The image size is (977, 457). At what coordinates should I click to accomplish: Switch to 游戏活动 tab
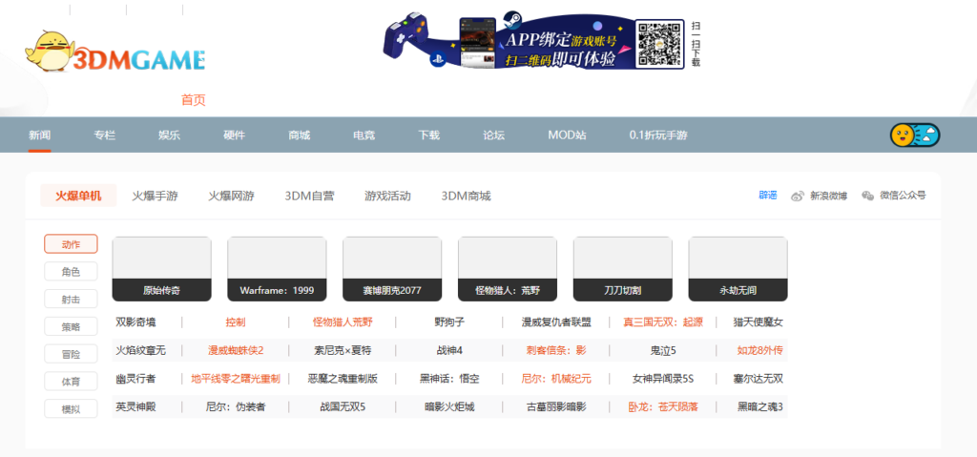387,196
